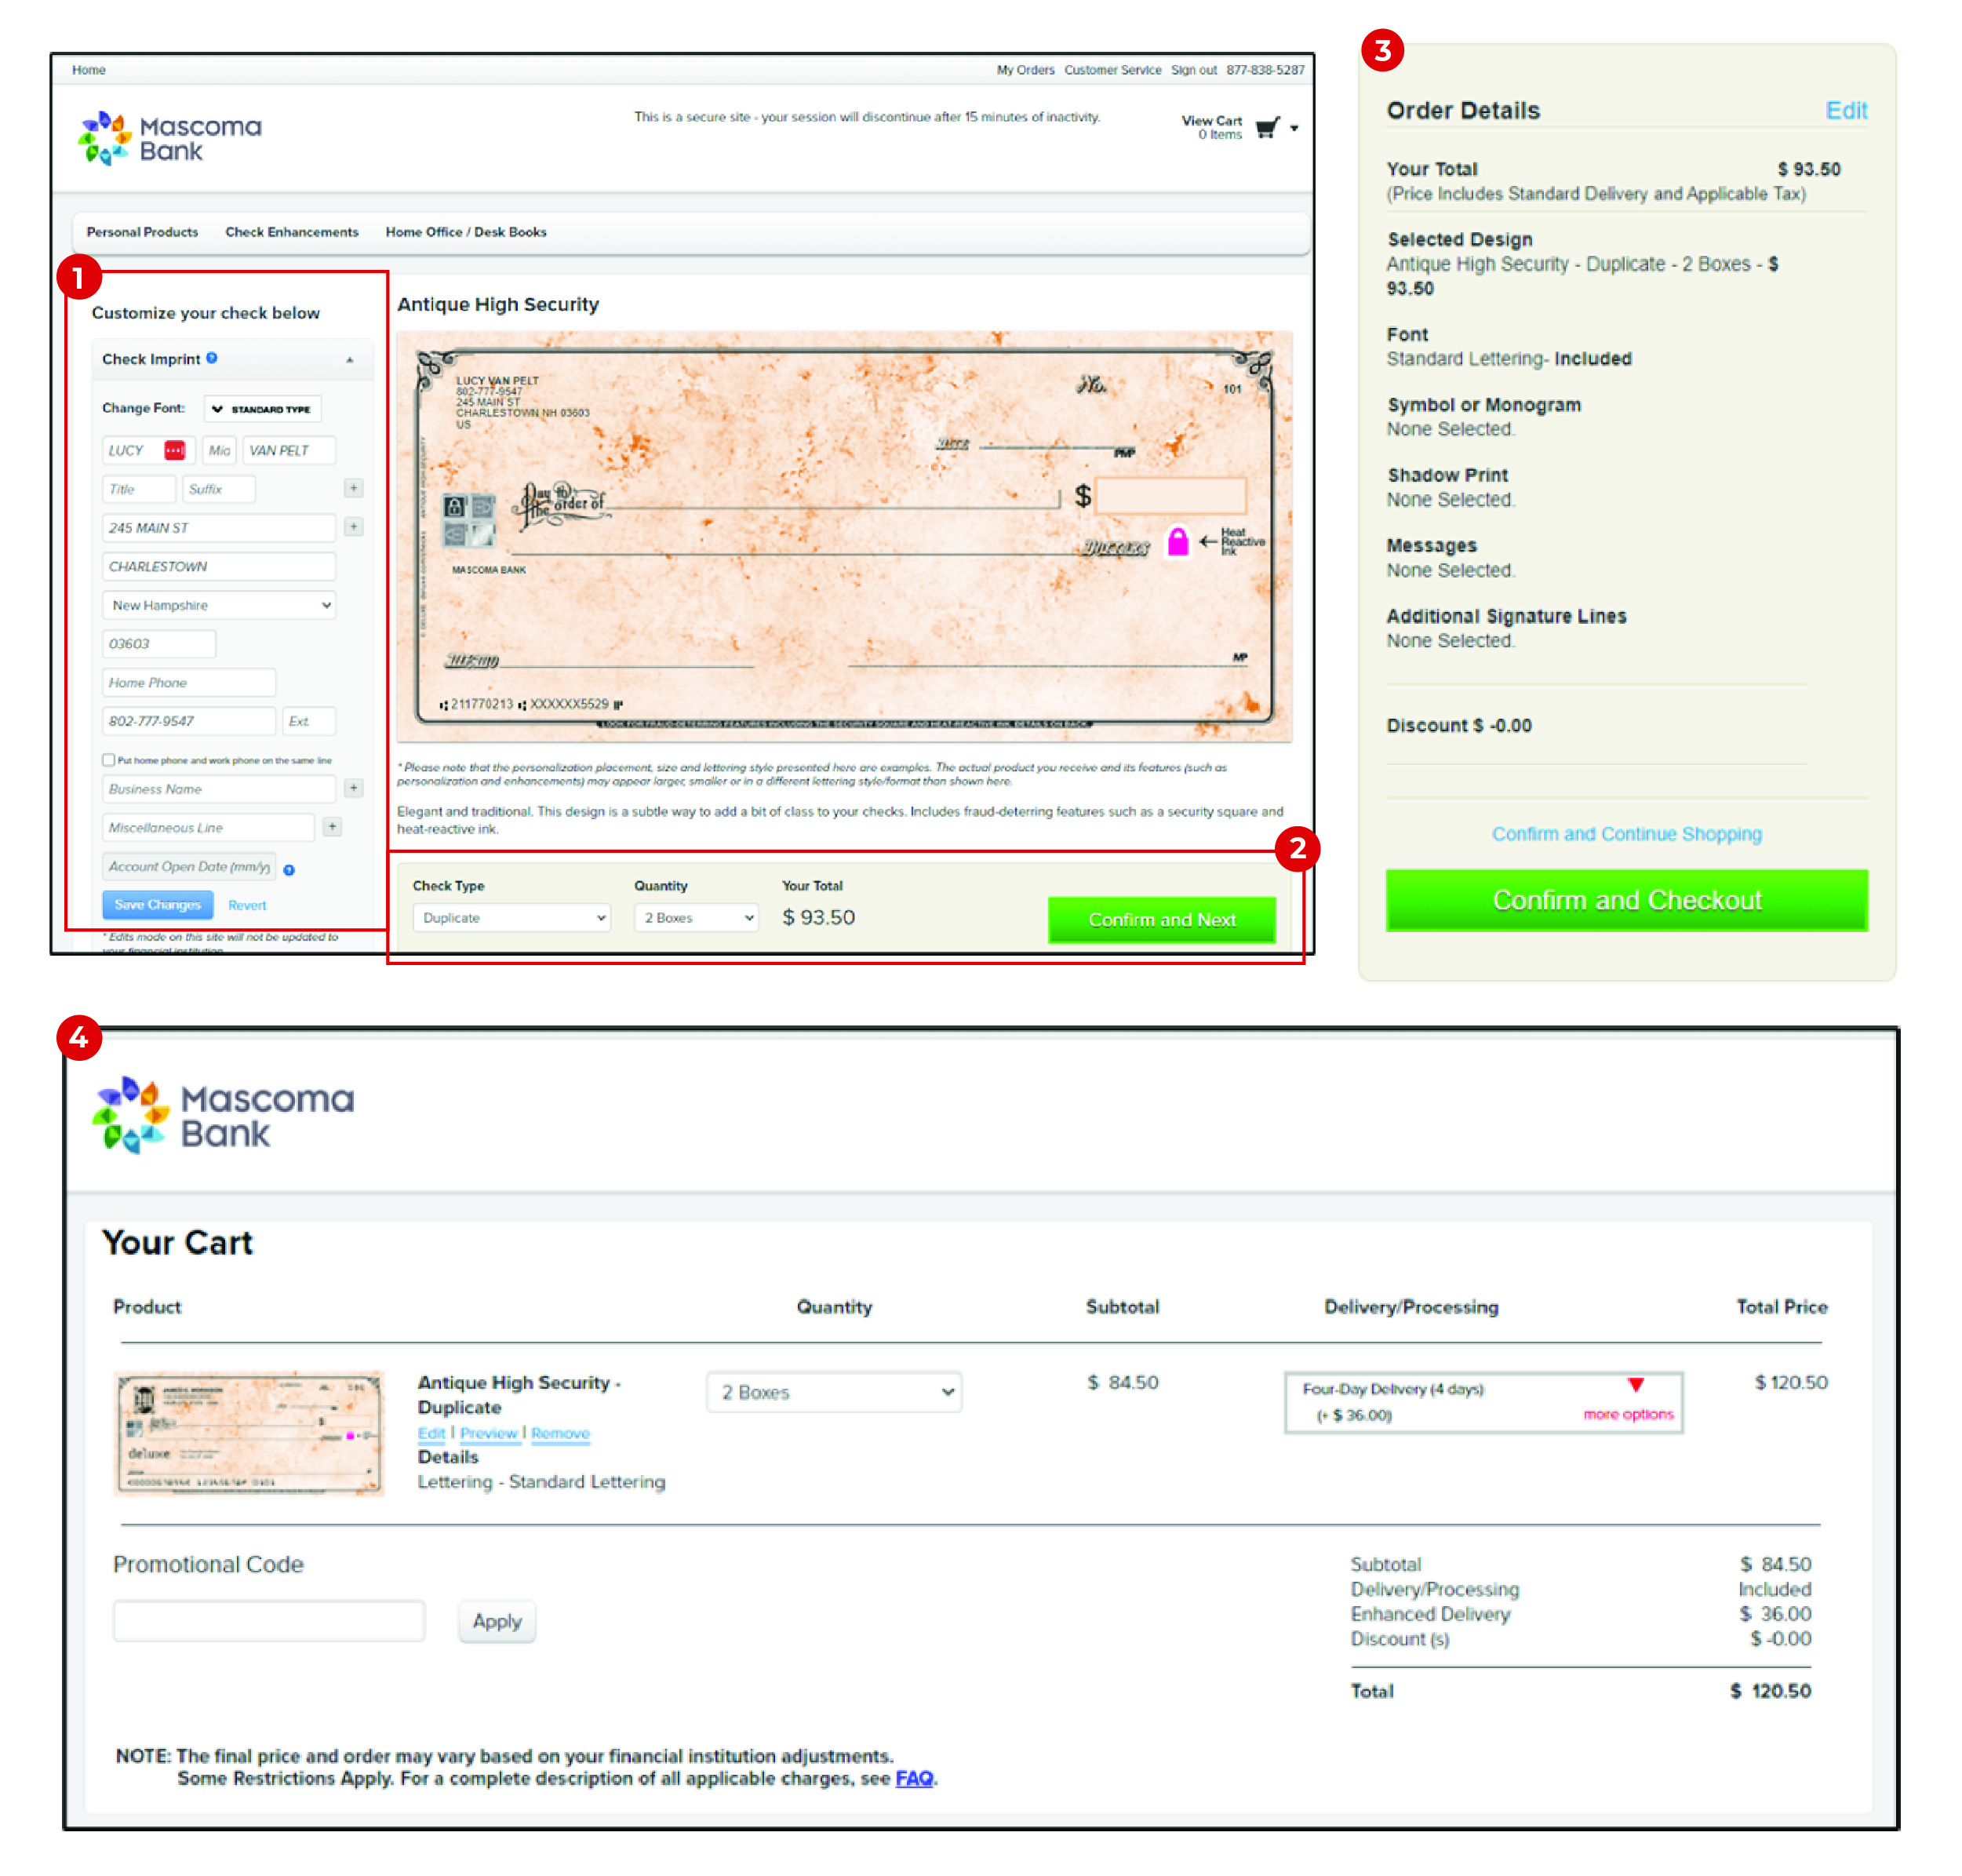
Task: Click the Middle initial field
Action: 219,450
